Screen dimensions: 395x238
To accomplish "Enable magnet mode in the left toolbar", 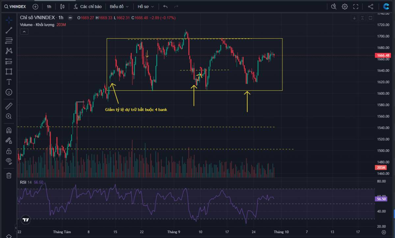I will click(9, 130).
